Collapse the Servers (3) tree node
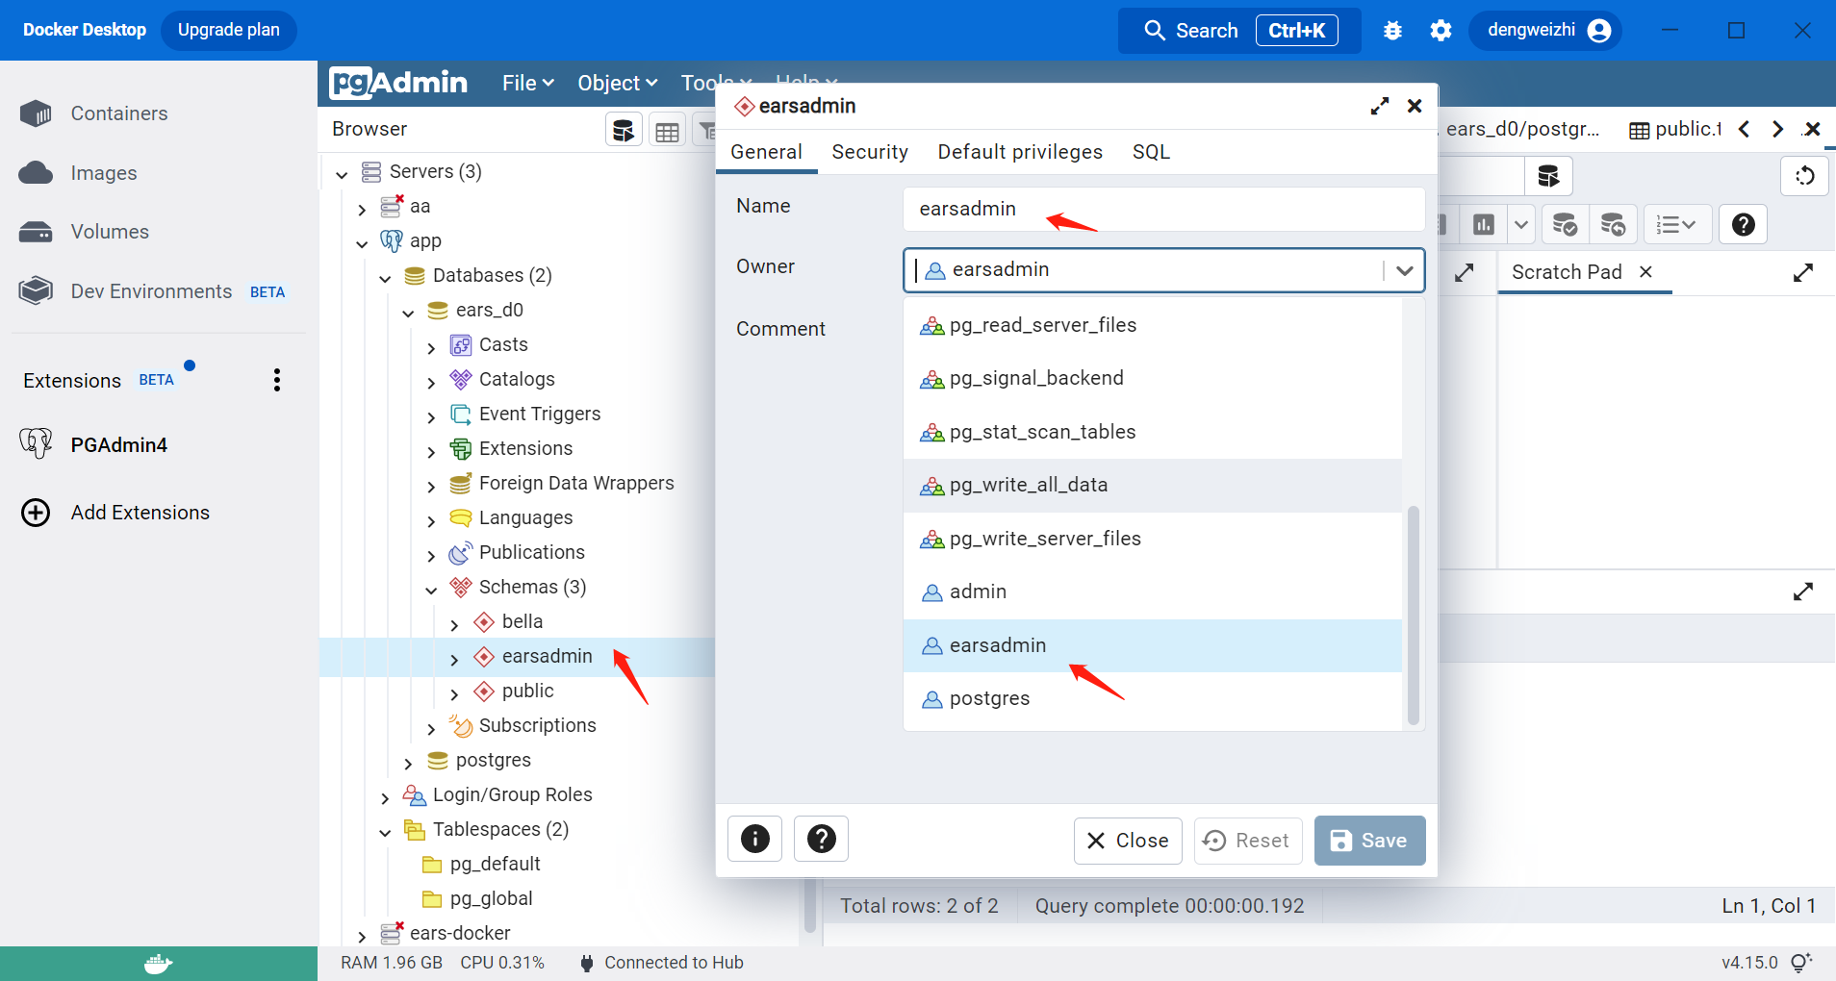 342,174
